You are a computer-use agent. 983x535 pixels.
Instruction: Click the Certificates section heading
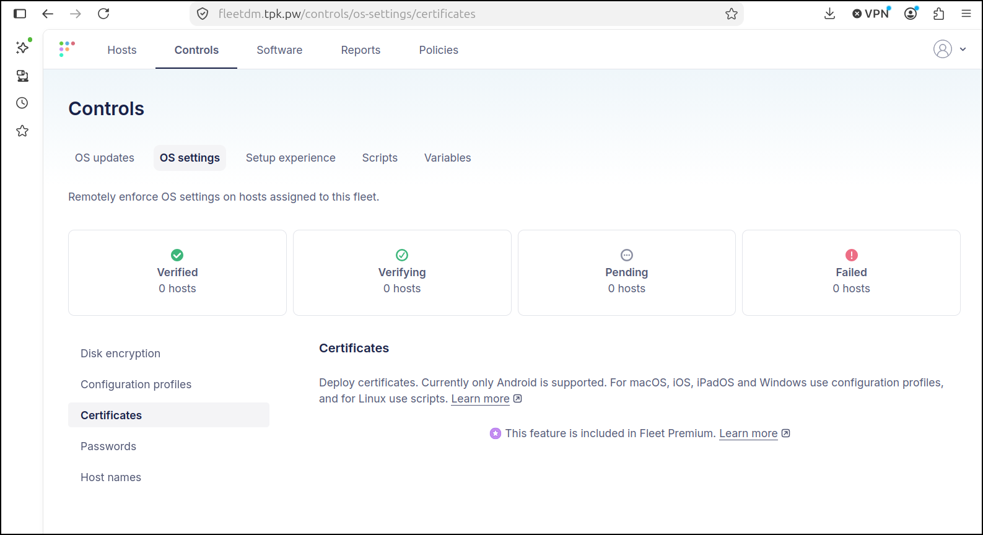coord(354,348)
